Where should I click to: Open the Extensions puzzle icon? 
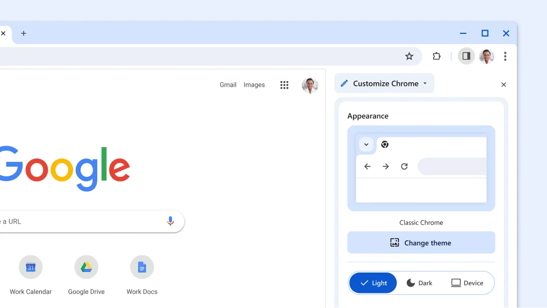click(436, 56)
